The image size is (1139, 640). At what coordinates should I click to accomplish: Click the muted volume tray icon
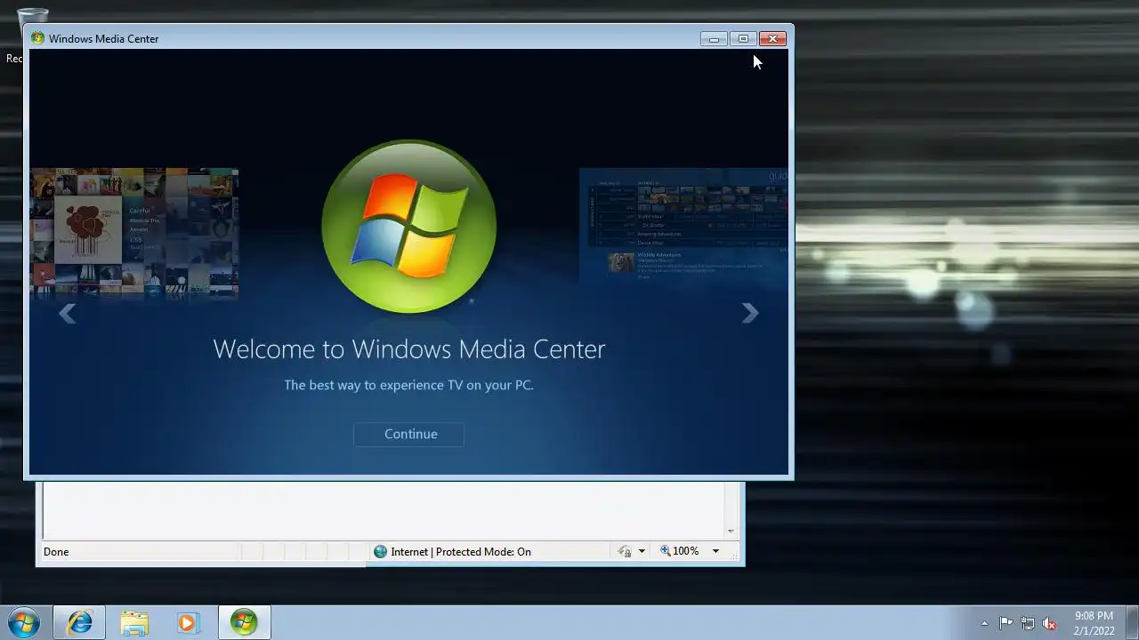[x=1049, y=623]
